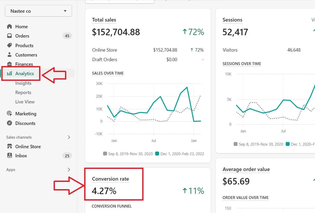Click the teal Dec 1, 2020–Feb 23, 2022 legend swatch
This screenshot has width=315, height=213.
157,154
